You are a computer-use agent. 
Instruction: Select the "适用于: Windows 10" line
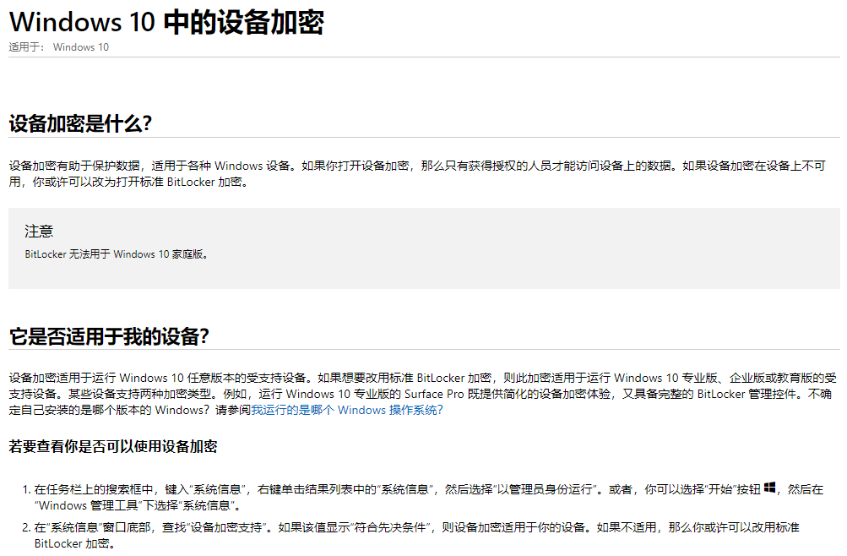(59, 47)
